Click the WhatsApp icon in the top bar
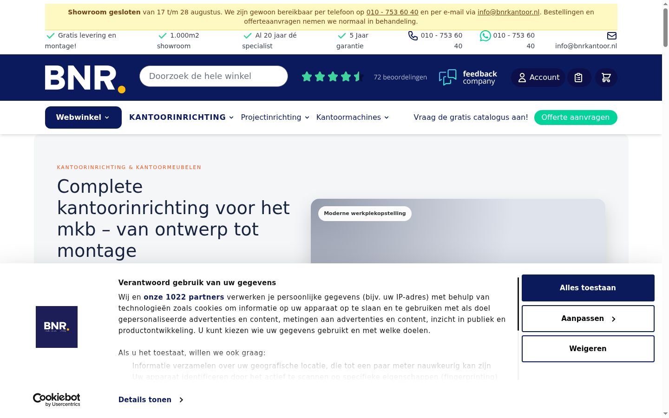This screenshot has height=418, width=669. (485, 36)
